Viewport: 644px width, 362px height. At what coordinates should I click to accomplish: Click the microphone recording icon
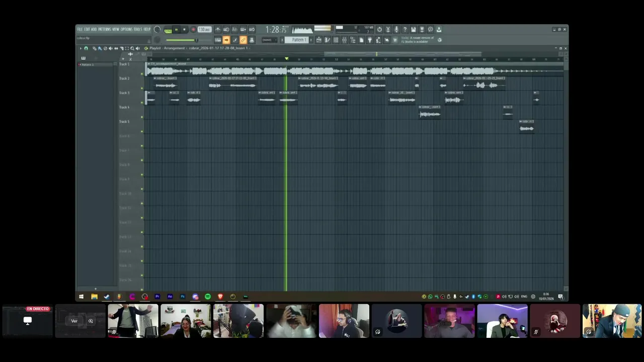396,29
